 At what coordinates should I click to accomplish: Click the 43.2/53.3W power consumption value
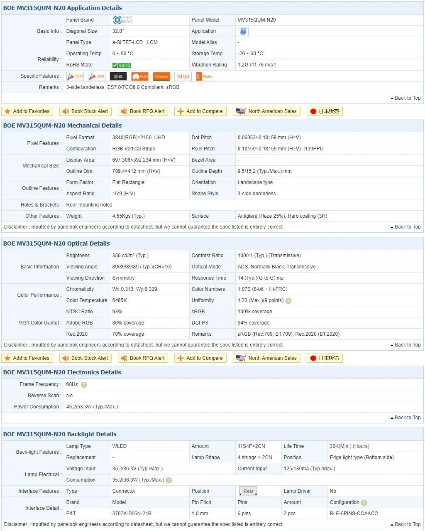click(92, 407)
